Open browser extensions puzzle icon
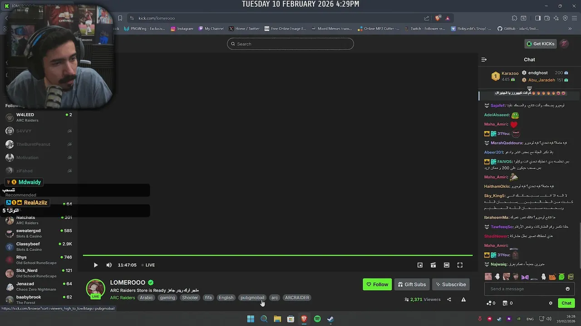 [514, 18]
